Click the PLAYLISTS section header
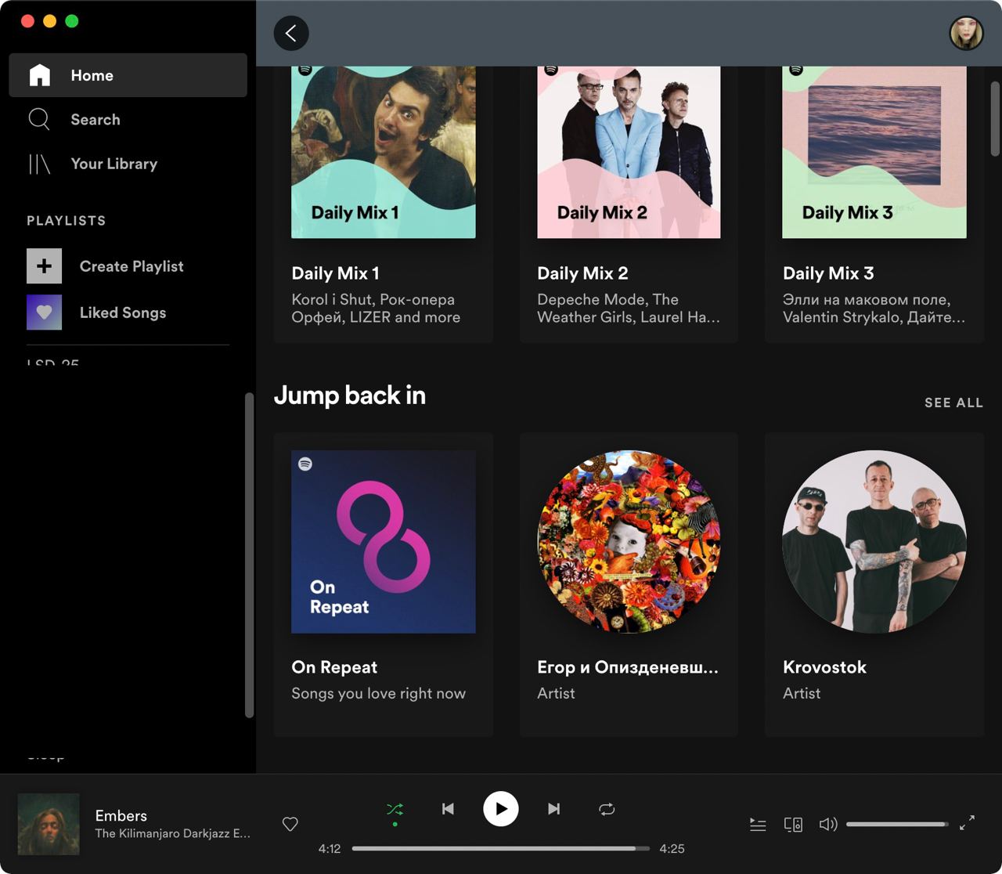 [x=67, y=221]
